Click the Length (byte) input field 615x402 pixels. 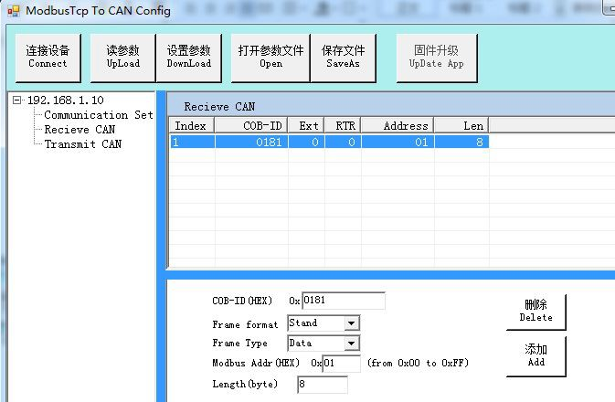[x=323, y=385]
